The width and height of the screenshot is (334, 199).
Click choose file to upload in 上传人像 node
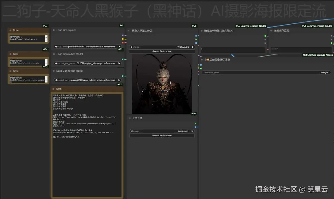tap(162, 135)
